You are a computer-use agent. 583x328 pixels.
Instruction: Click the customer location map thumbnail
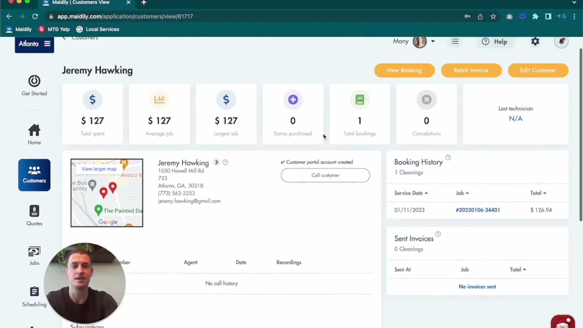pos(107,193)
